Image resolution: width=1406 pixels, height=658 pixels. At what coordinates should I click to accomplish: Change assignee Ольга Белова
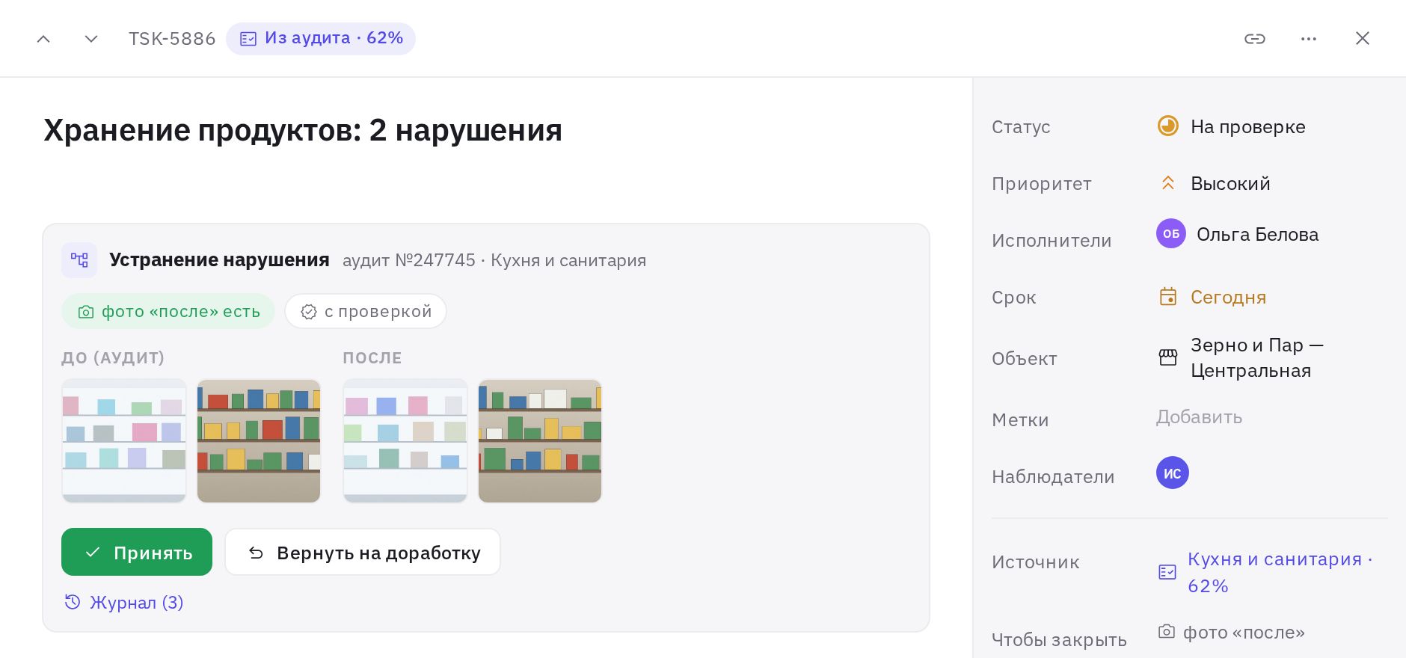(x=1257, y=234)
